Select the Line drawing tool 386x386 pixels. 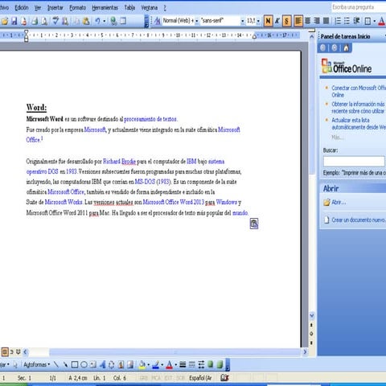56,364
